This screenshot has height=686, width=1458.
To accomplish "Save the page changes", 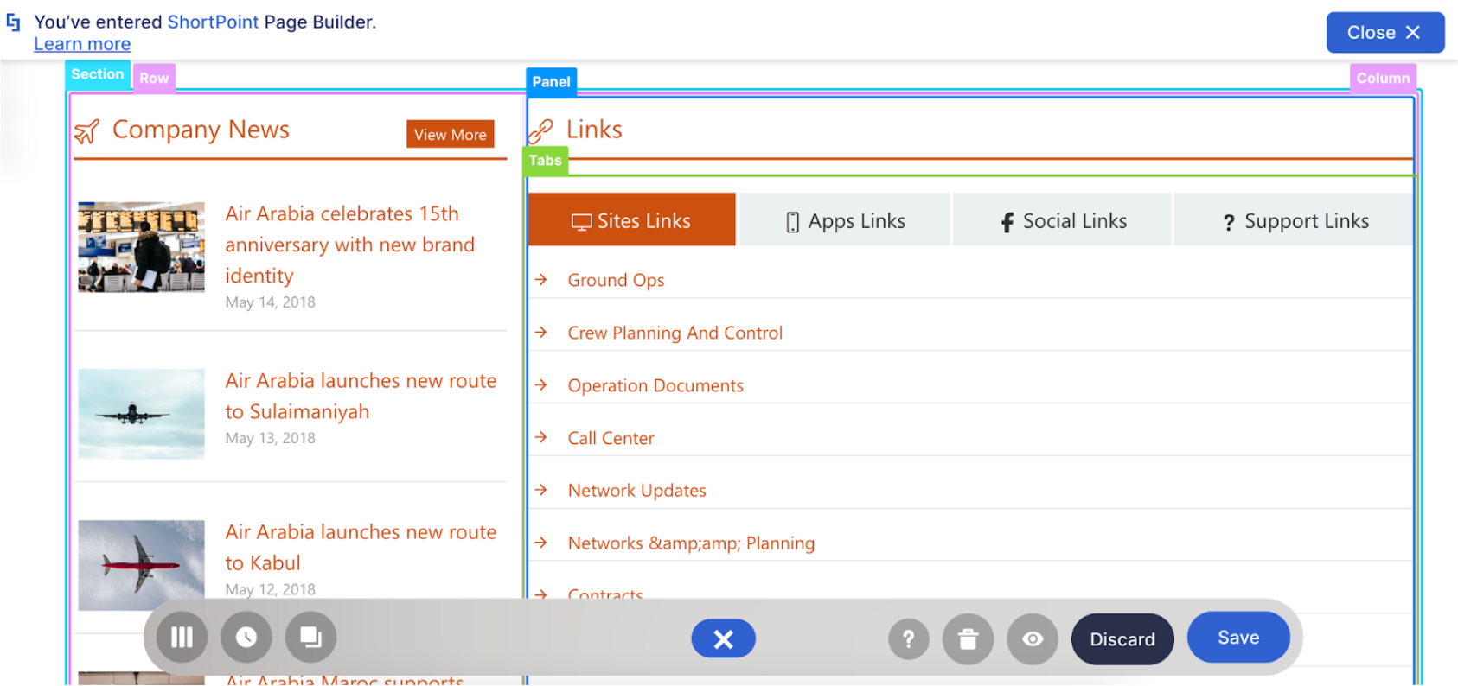I will (1238, 638).
